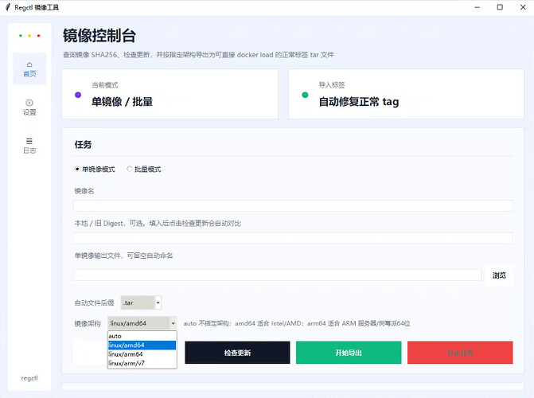Image resolution: width=534 pixels, height=398 pixels.
Task: Click the 自动修复正常 tag card
Action: click(x=407, y=94)
